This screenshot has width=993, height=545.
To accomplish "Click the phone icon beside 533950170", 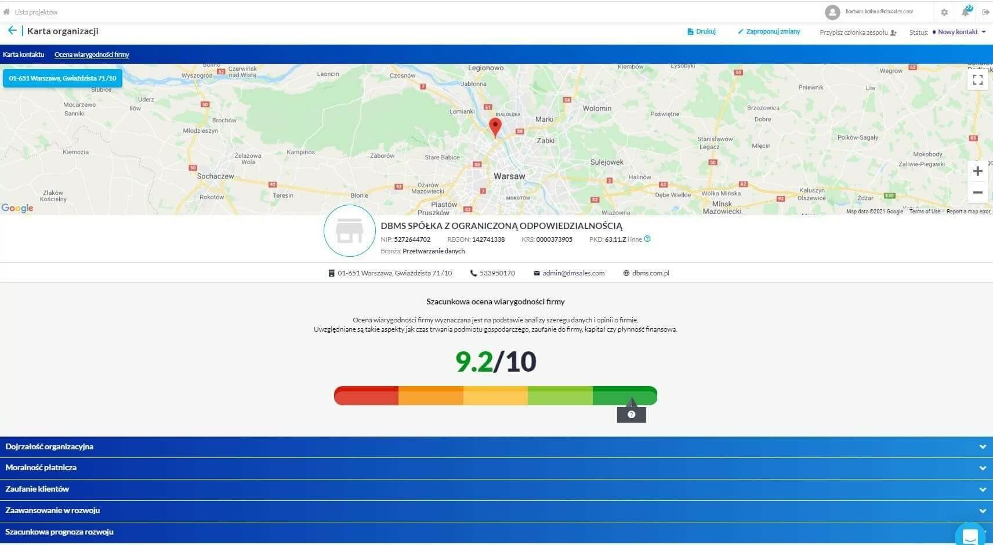I will 473,273.
